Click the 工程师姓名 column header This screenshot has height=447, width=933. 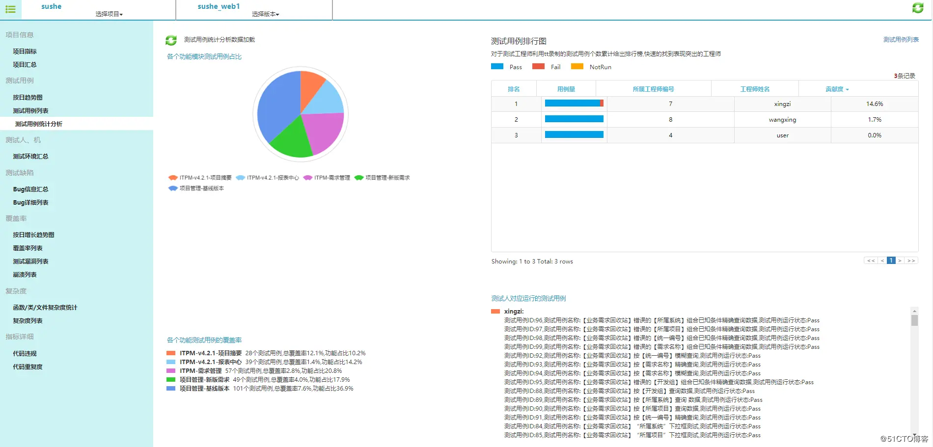pos(755,89)
